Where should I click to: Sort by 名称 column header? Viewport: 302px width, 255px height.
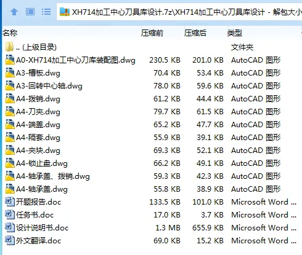coord(10,33)
